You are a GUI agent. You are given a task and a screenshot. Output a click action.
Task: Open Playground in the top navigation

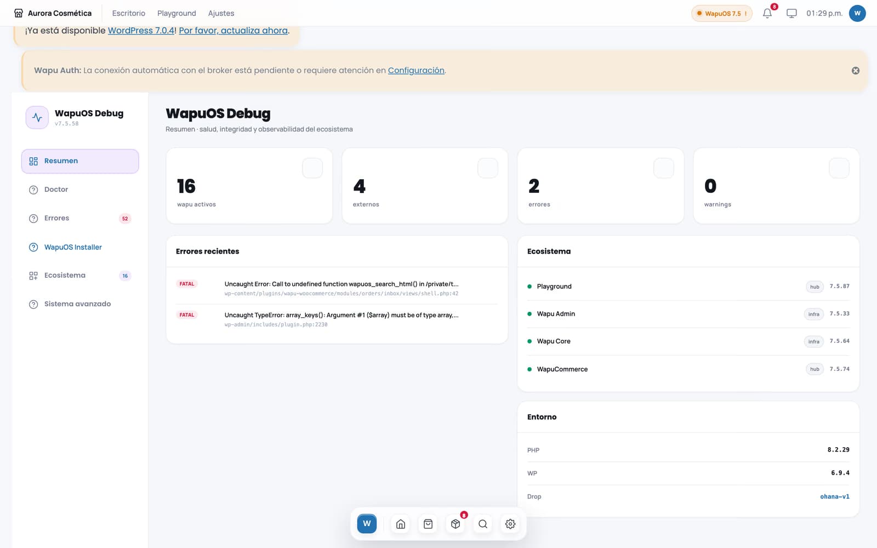click(176, 13)
